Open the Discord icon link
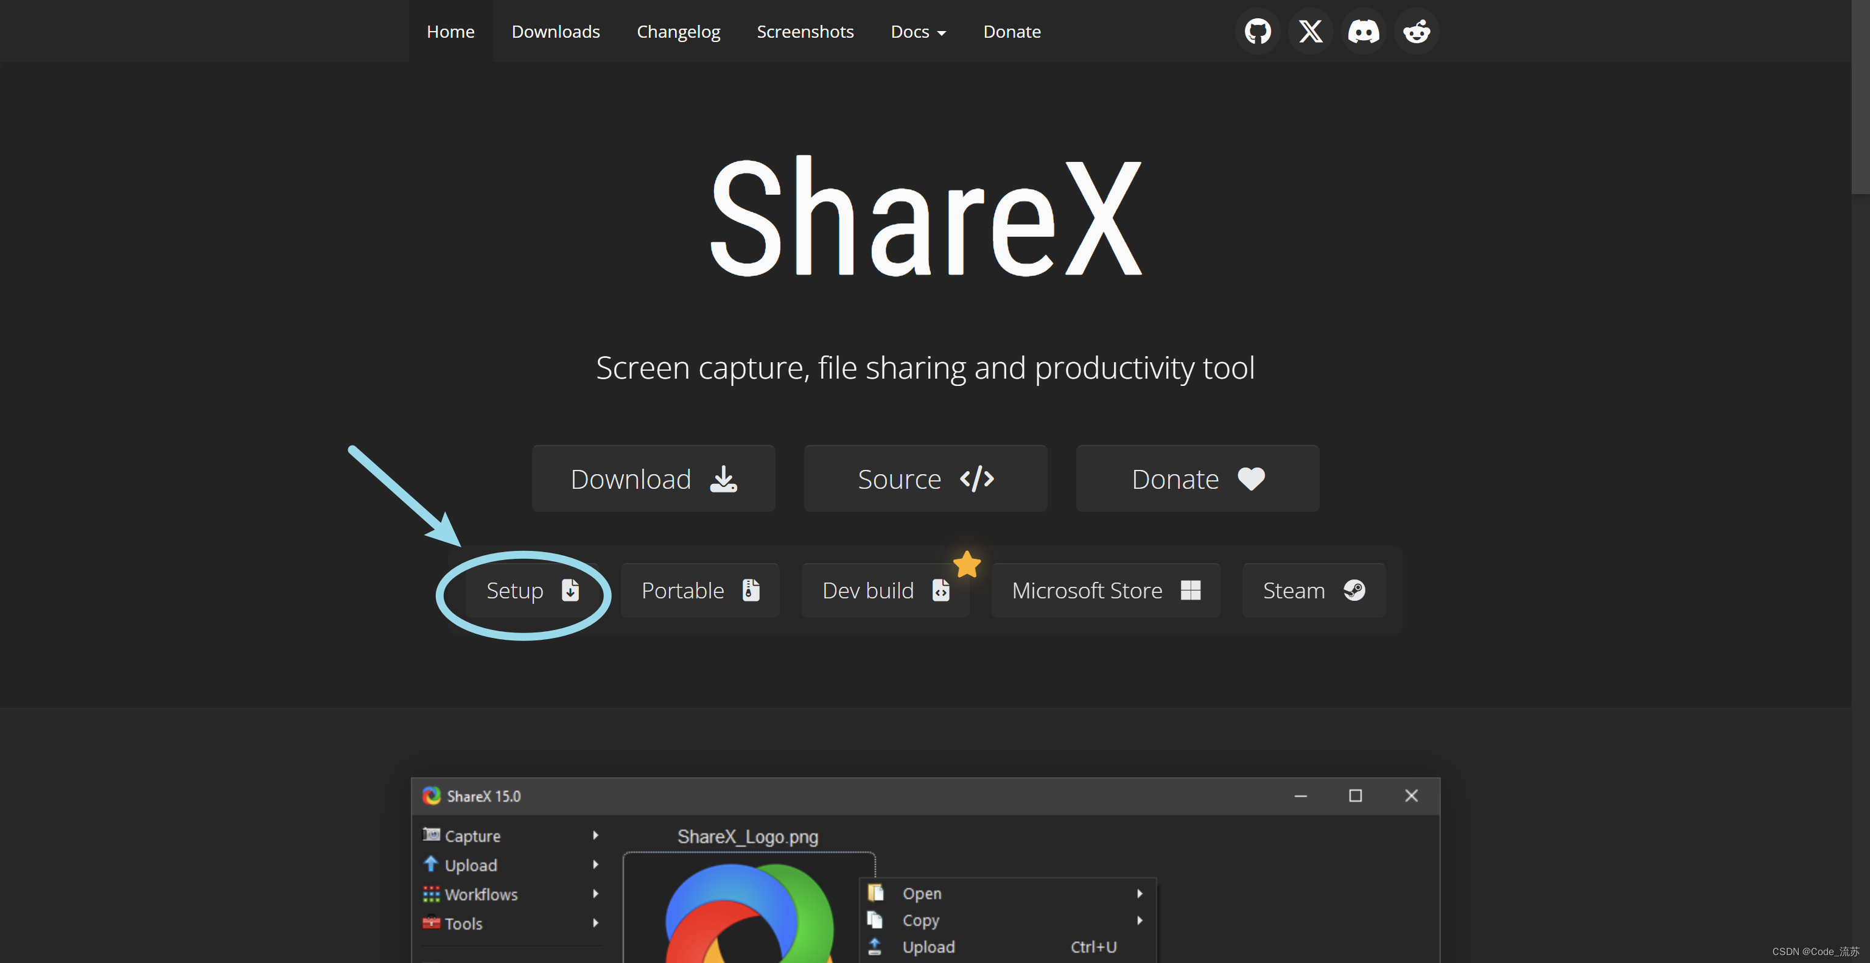1870x963 pixels. [x=1364, y=31]
